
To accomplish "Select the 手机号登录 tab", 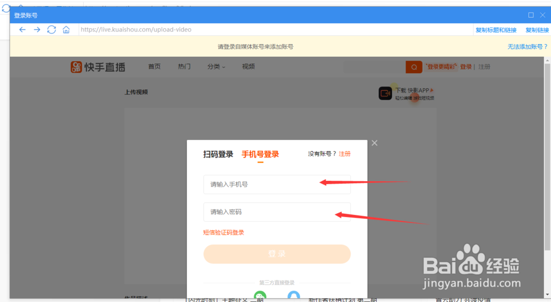I will (x=261, y=154).
